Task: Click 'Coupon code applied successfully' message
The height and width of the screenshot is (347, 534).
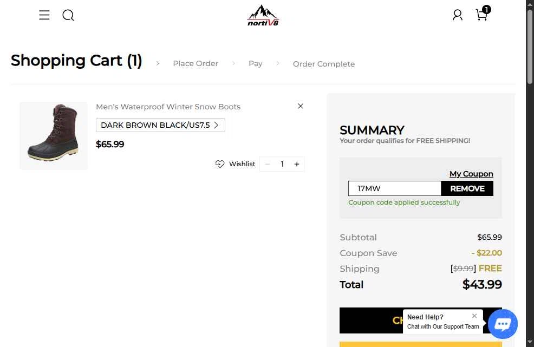Action: (x=404, y=202)
